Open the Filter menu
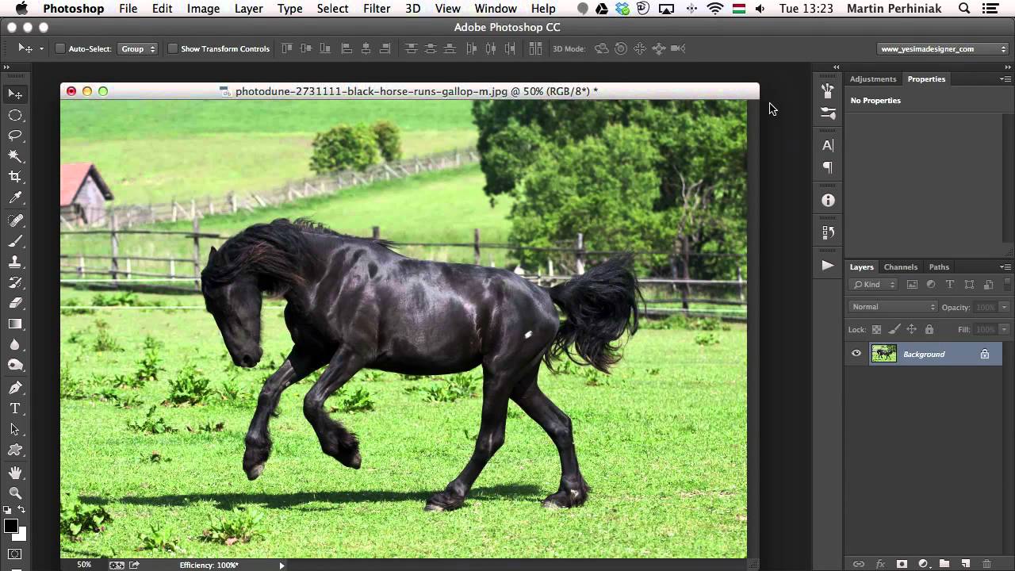1015x571 pixels. click(x=377, y=9)
